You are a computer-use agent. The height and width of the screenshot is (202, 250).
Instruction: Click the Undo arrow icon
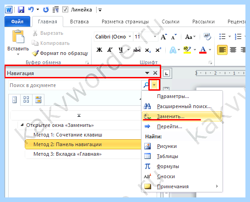coord(31,10)
